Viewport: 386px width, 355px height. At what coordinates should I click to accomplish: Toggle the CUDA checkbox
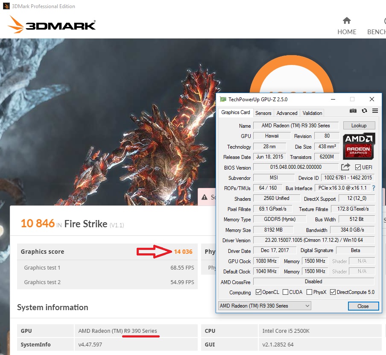285,292
